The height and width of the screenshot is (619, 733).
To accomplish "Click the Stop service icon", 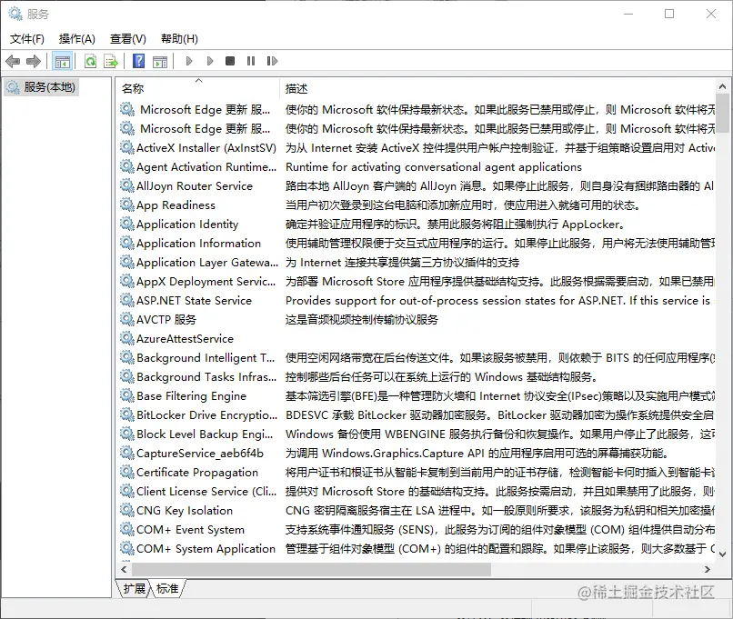I will coord(230,61).
